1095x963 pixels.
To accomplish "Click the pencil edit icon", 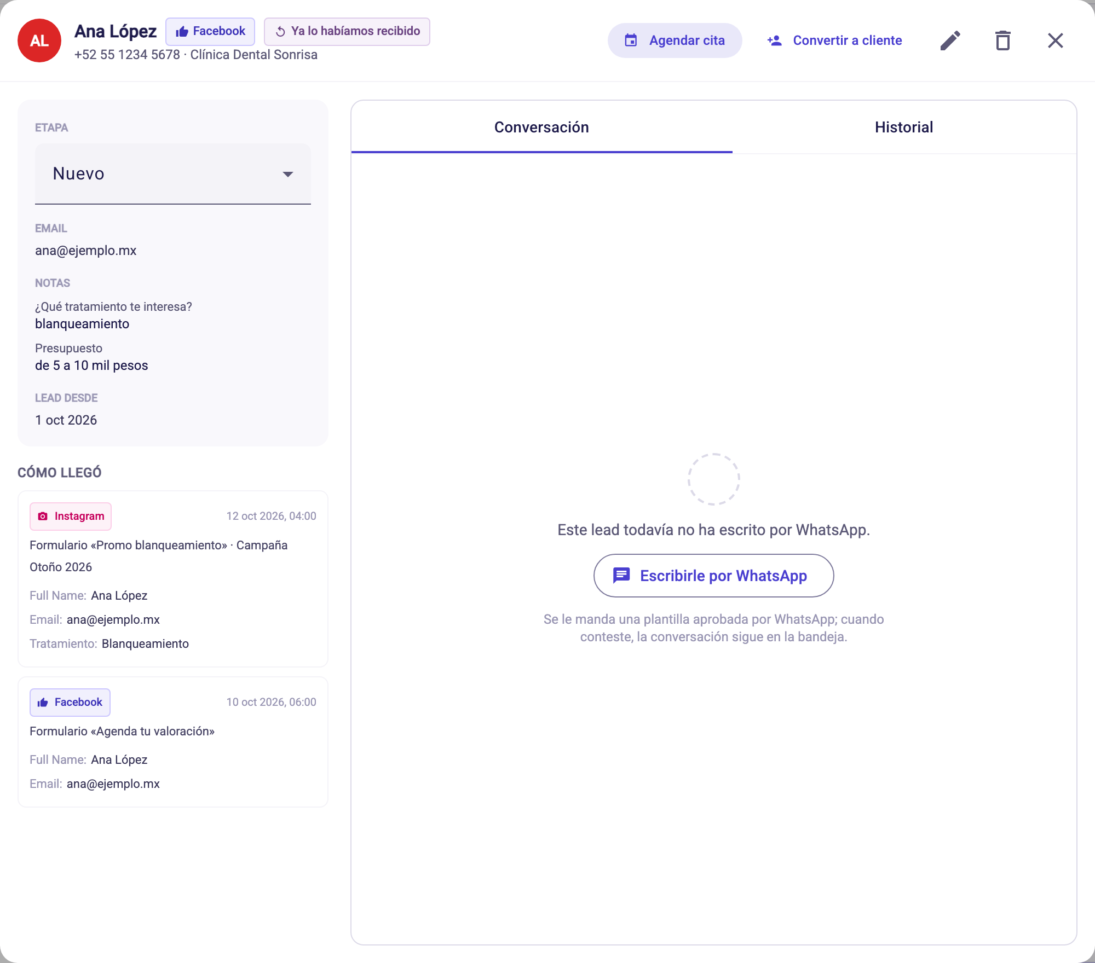I will (950, 40).
